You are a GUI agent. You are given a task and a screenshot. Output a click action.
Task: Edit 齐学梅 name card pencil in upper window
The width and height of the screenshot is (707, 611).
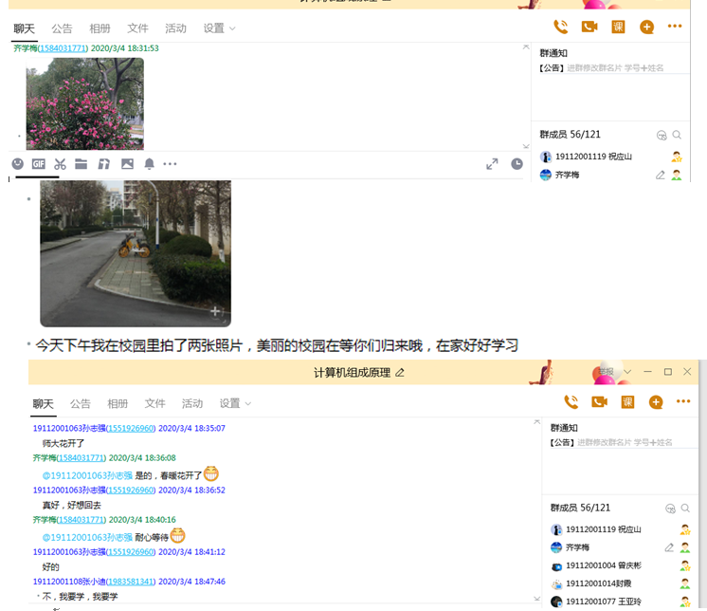pyautogui.click(x=661, y=175)
